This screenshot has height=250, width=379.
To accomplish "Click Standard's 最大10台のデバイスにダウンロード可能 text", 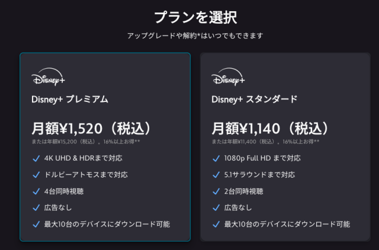I will 287,224.
